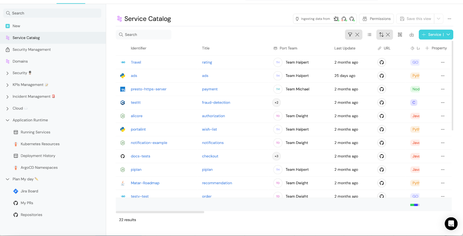Open Running Services in sidebar

pos(35,132)
